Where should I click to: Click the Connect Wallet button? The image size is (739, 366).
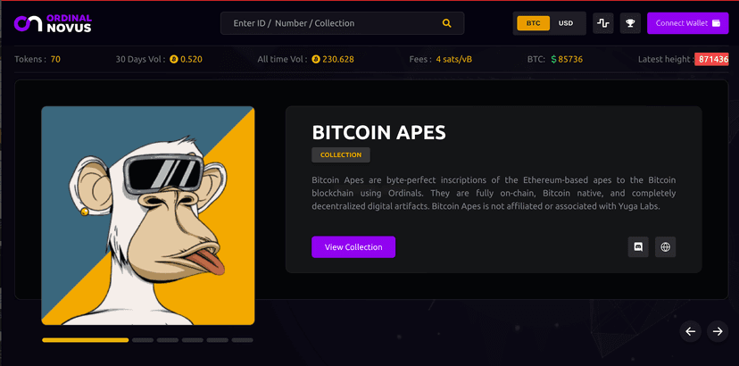pyautogui.click(x=687, y=23)
